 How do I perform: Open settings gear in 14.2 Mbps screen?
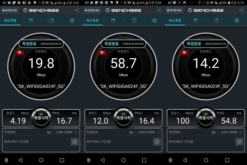[237, 20]
